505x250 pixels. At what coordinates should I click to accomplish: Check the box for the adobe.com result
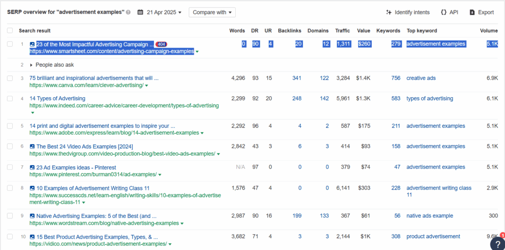(x=10, y=126)
